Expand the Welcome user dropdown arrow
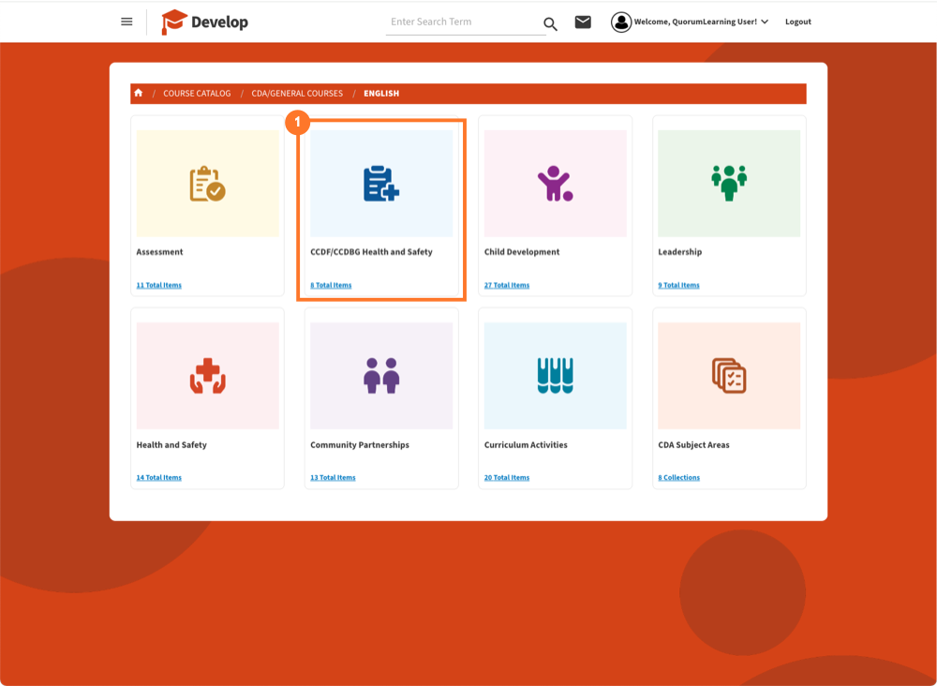Image resolution: width=937 pixels, height=686 pixels. pyautogui.click(x=765, y=22)
